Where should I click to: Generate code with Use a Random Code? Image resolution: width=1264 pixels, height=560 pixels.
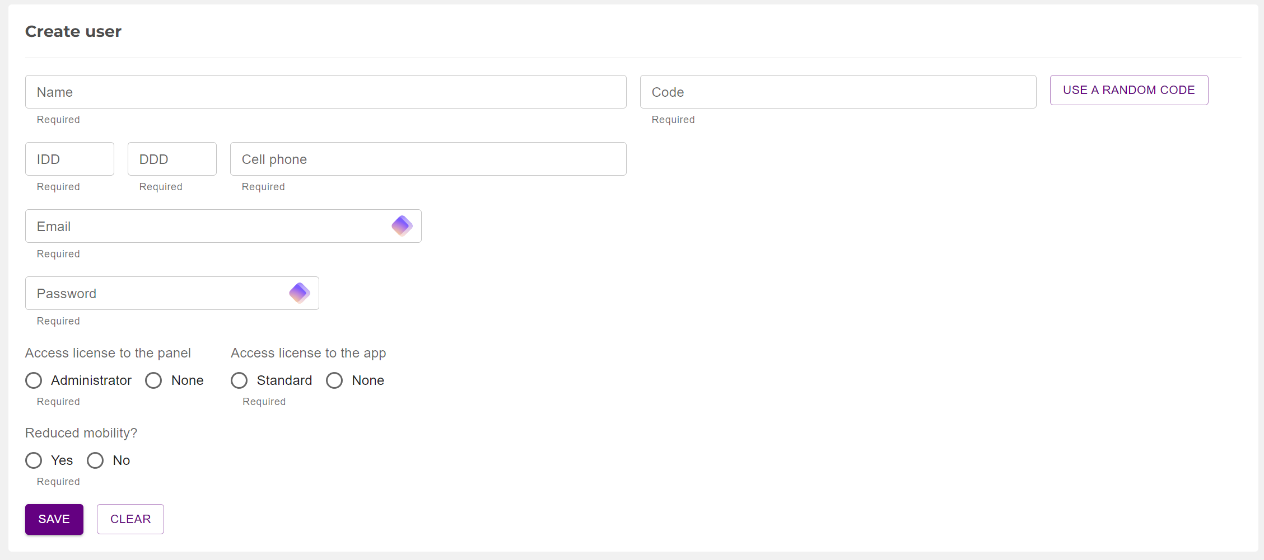point(1128,90)
